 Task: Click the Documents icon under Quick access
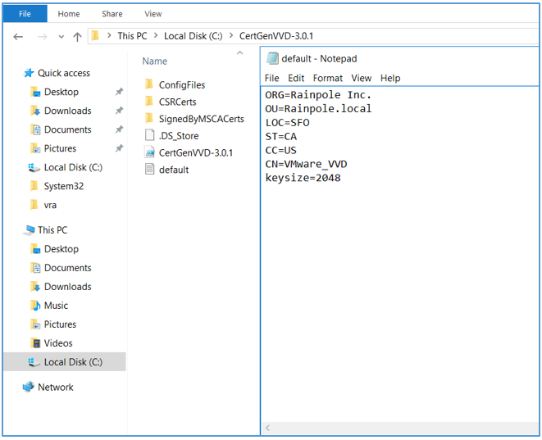point(35,129)
